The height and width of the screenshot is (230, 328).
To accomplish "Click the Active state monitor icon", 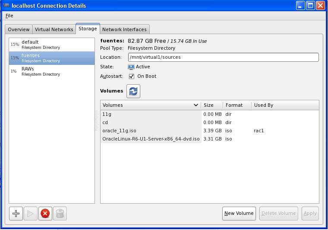I will [x=131, y=67].
